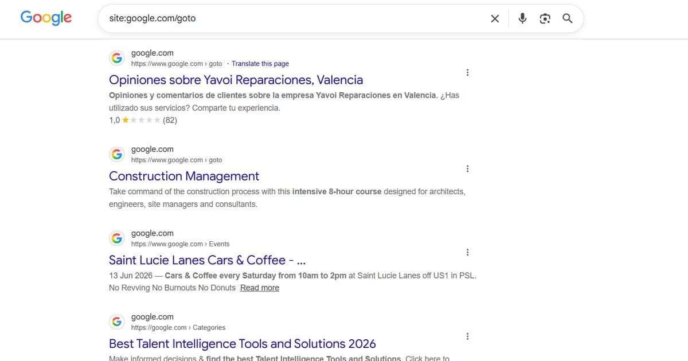Click Translate this page link
This screenshot has width=688, height=361.
[260, 64]
